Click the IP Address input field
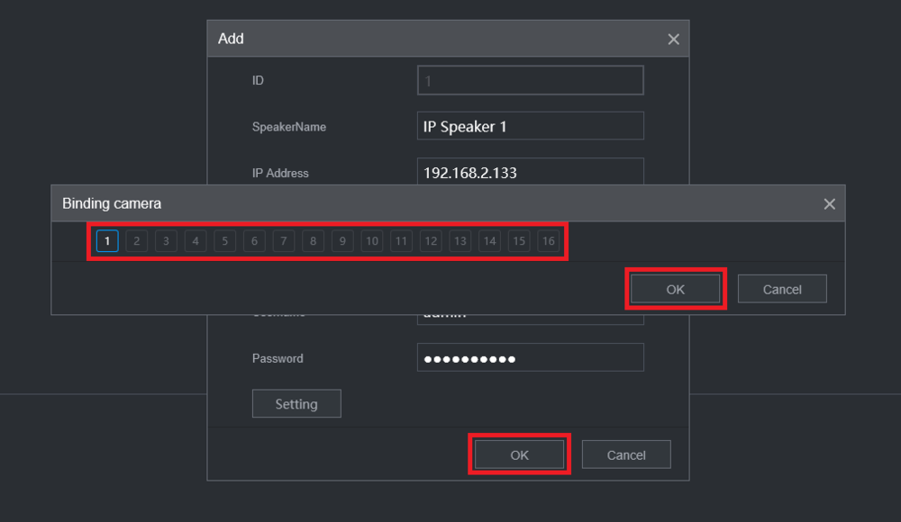Viewport: 901px width, 522px height. pyautogui.click(x=530, y=173)
